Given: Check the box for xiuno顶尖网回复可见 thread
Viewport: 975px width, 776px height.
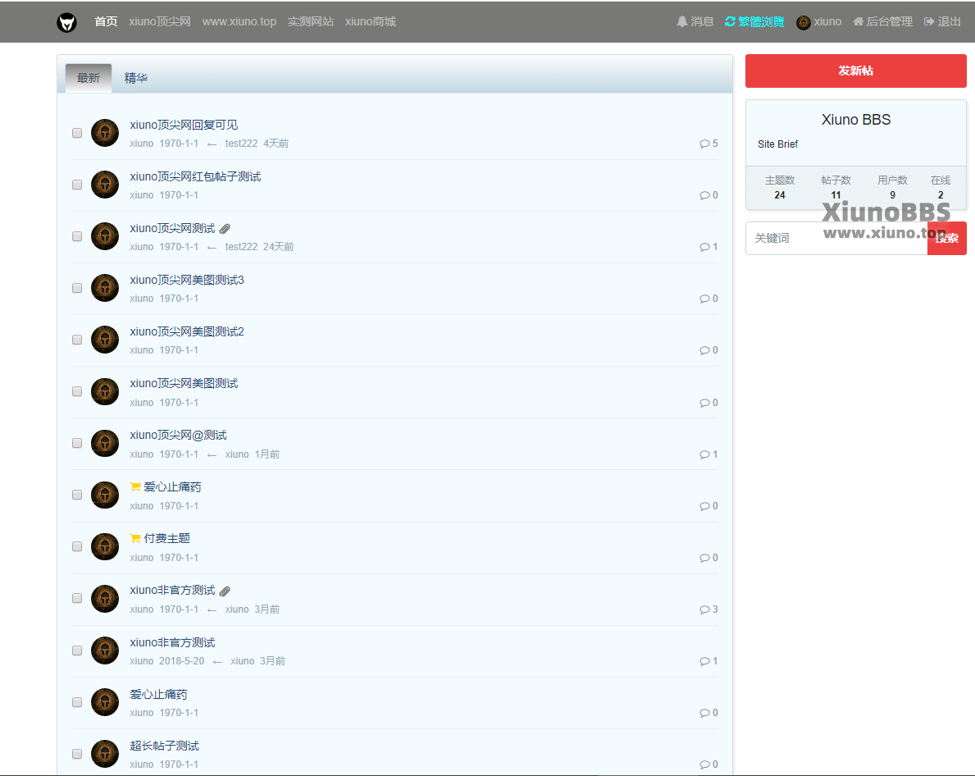Looking at the screenshot, I should (77, 133).
